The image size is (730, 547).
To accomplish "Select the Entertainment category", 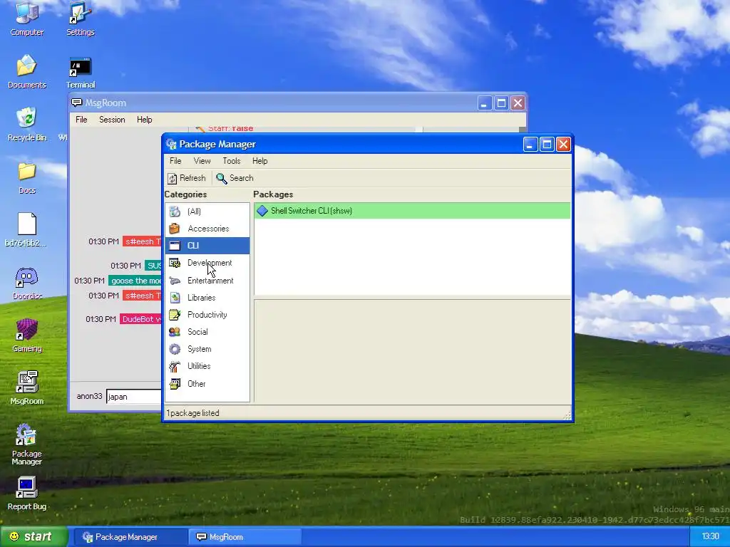I will 207,281.
